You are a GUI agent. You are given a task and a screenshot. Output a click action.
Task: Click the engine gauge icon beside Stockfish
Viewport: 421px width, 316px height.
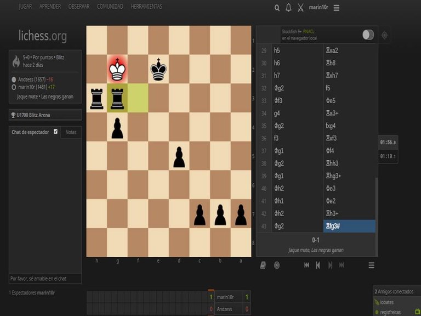[384, 35]
